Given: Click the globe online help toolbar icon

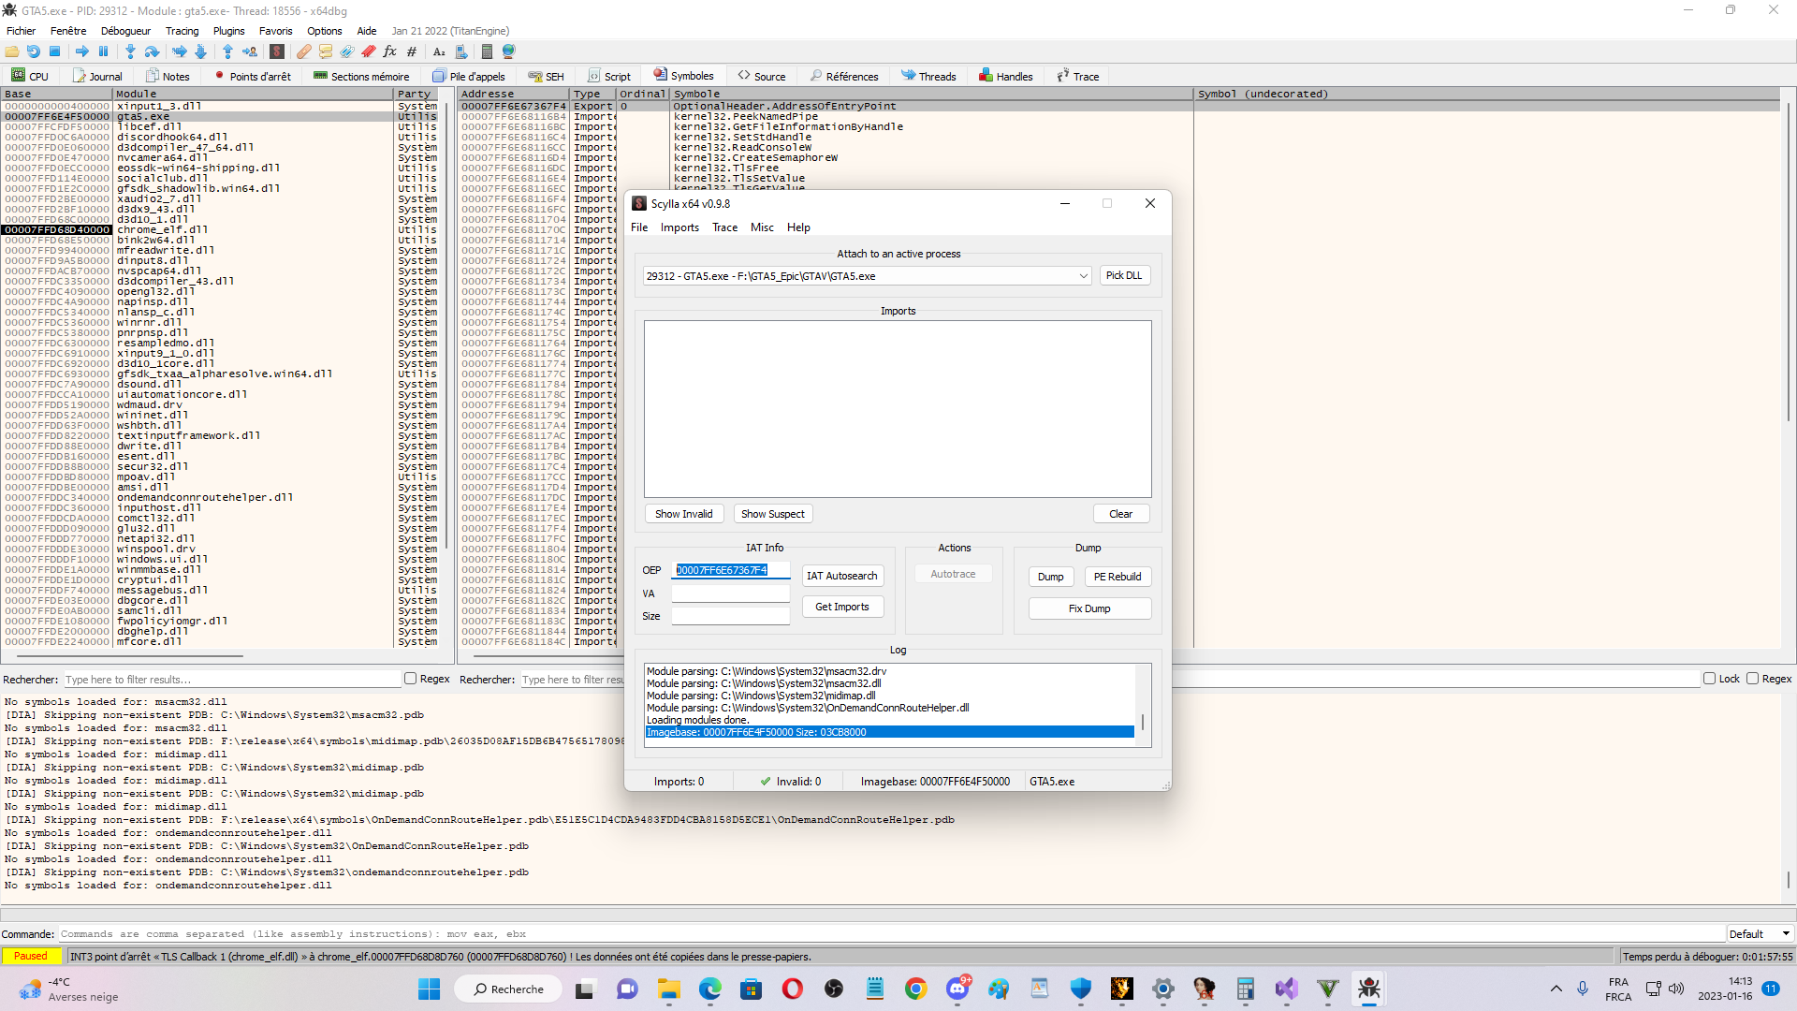Looking at the screenshot, I should tap(509, 51).
